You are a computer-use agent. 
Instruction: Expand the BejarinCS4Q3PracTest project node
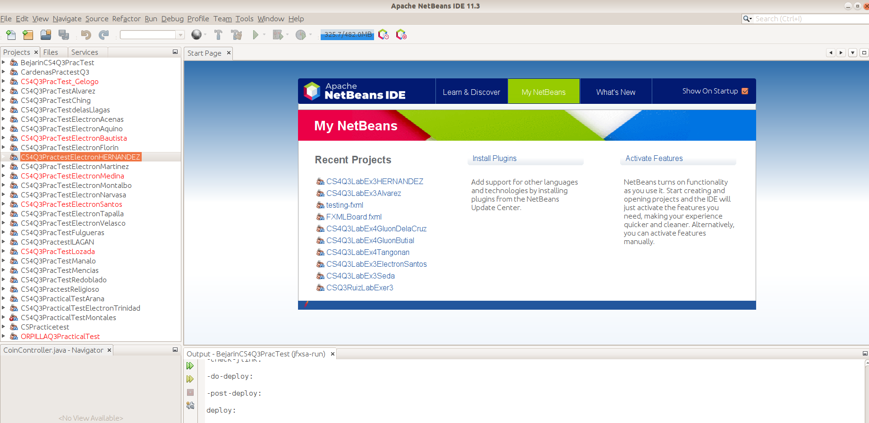3,62
